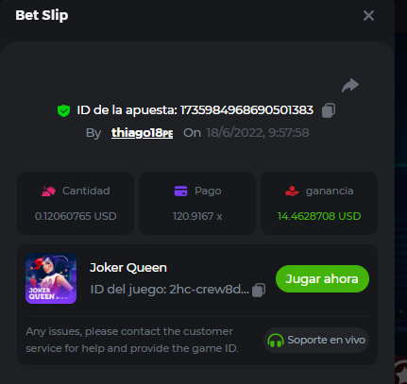Click the share arrow icon
Screen dimensions: 407x384
coord(350,85)
